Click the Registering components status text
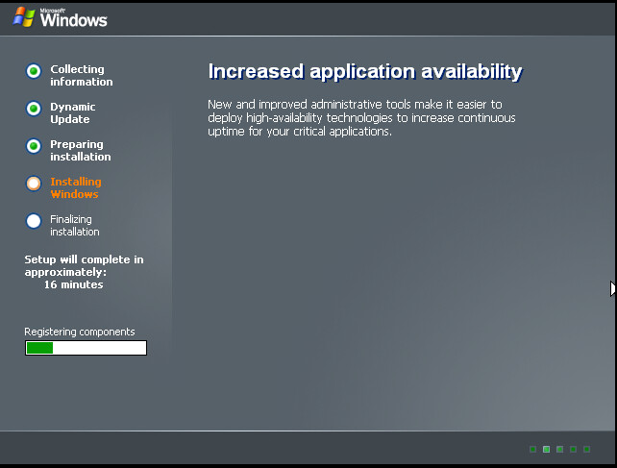 click(80, 332)
